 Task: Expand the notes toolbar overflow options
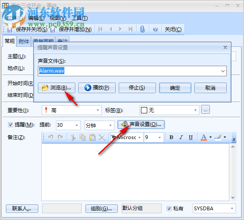(234, 139)
